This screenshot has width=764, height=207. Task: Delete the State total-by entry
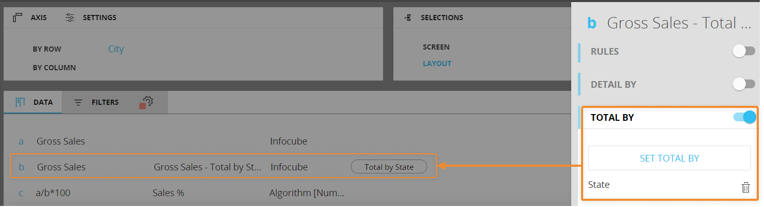pyautogui.click(x=745, y=187)
